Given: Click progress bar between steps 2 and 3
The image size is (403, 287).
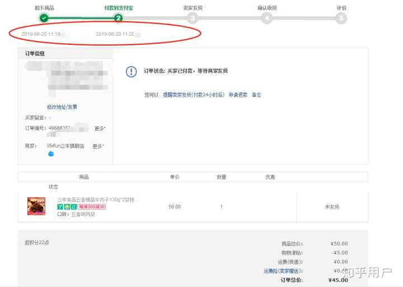Looking at the screenshot, I should pyautogui.click(x=156, y=18).
